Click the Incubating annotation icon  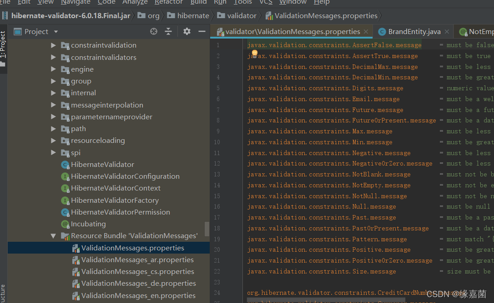65,224
